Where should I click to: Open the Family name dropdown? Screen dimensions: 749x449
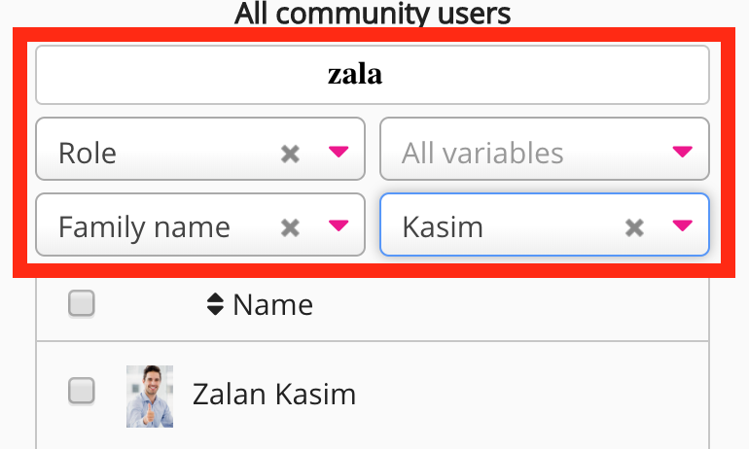click(x=156, y=227)
